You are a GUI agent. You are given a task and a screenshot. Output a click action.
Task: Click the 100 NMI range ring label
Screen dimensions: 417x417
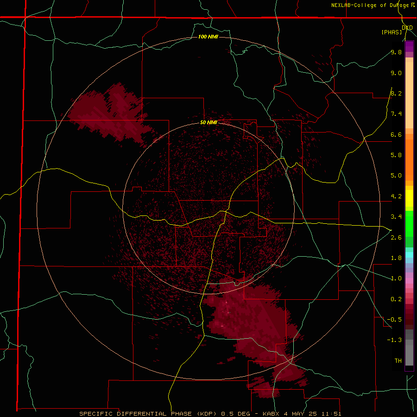tap(208, 37)
